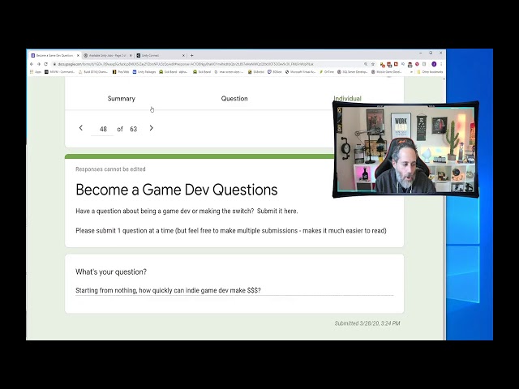Reload the page with the refresh icon

46,64
